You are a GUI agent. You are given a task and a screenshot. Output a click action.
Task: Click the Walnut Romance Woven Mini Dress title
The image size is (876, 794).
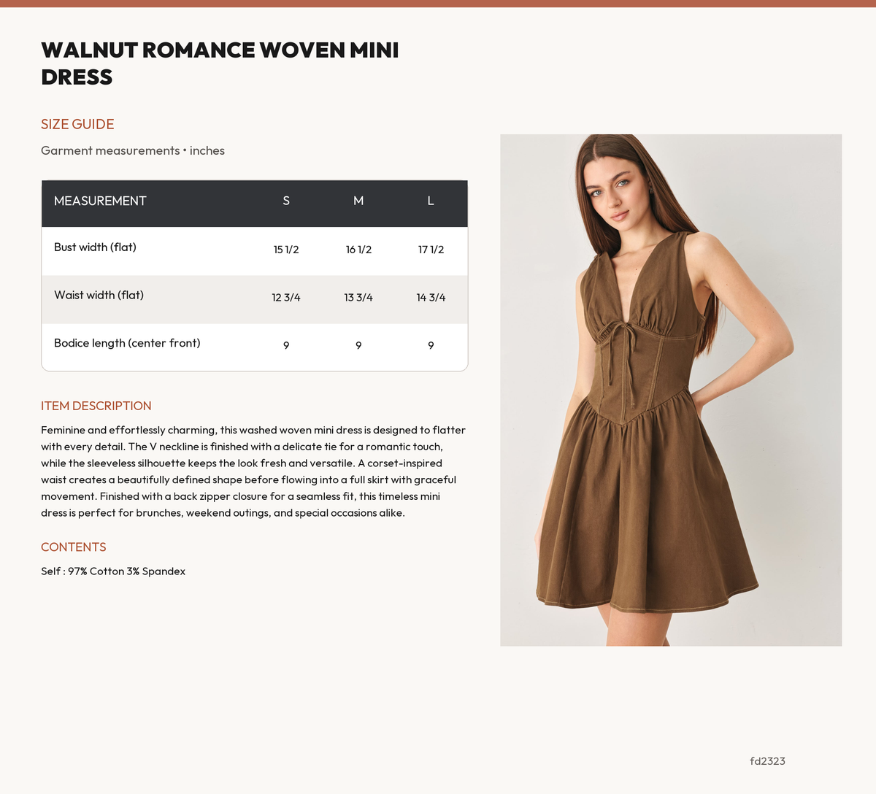tap(220, 63)
